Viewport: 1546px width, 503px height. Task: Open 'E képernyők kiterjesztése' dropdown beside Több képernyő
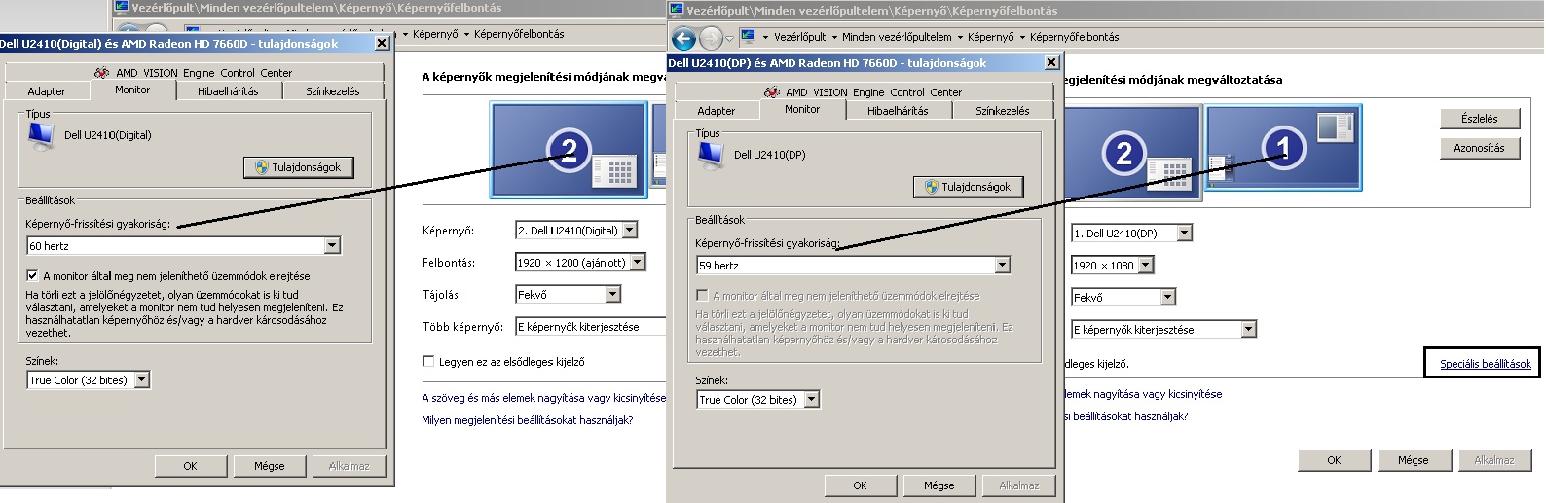[x=591, y=326]
